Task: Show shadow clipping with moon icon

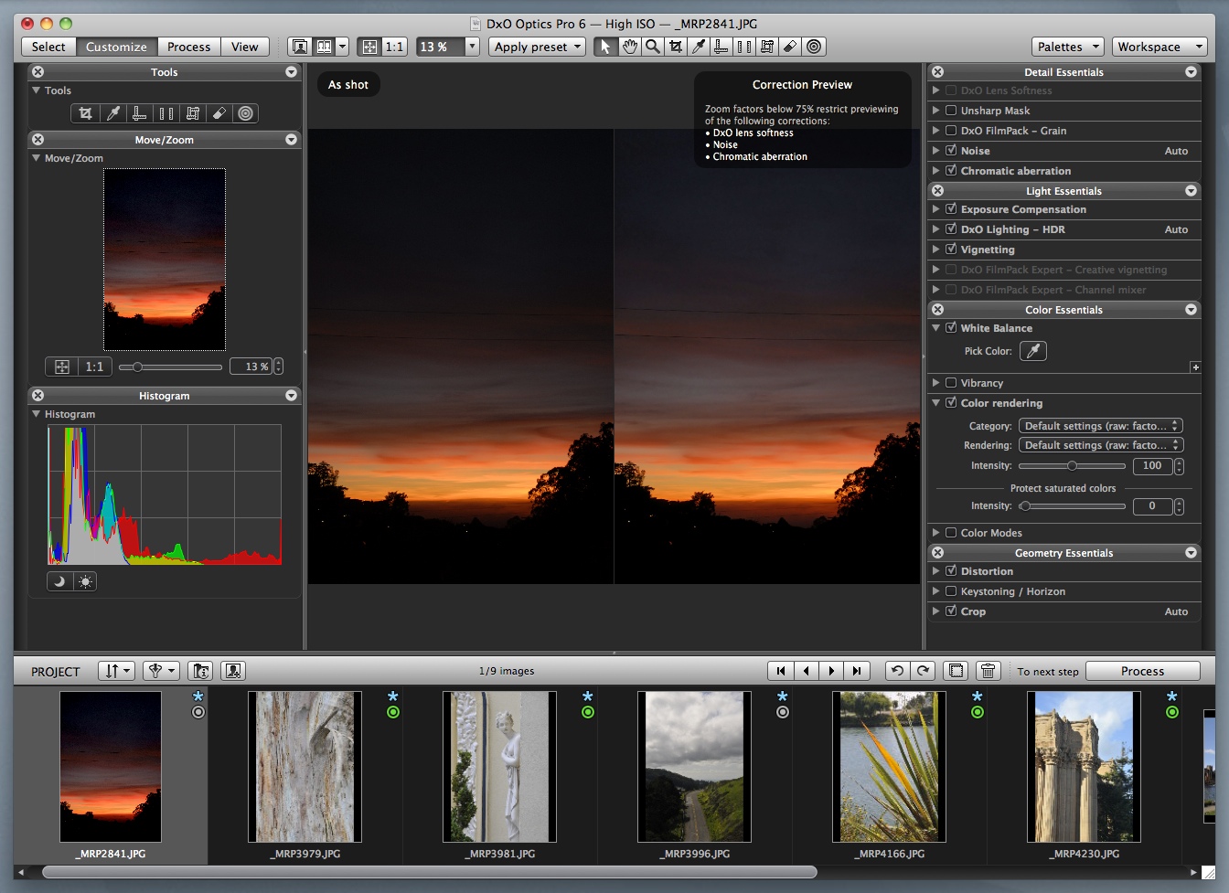Action: click(x=59, y=581)
